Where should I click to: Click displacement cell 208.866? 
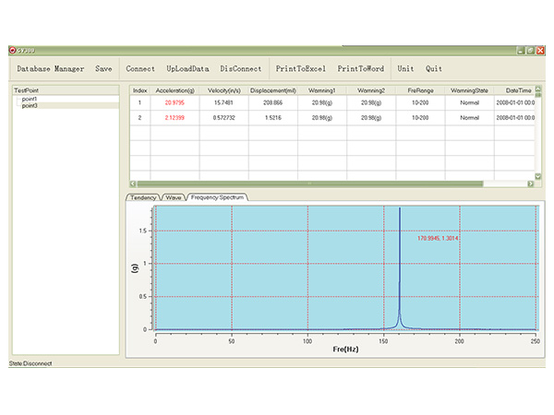point(272,102)
